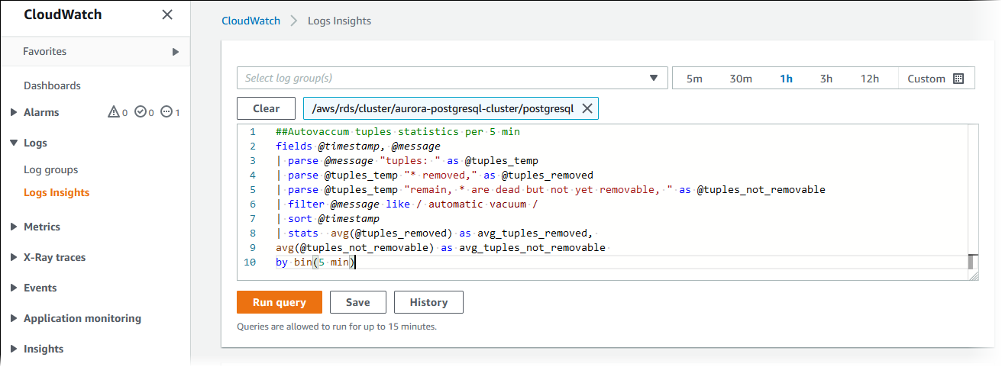Select the 3h time range
This screenshot has height=367, width=1002.
(826, 79)
